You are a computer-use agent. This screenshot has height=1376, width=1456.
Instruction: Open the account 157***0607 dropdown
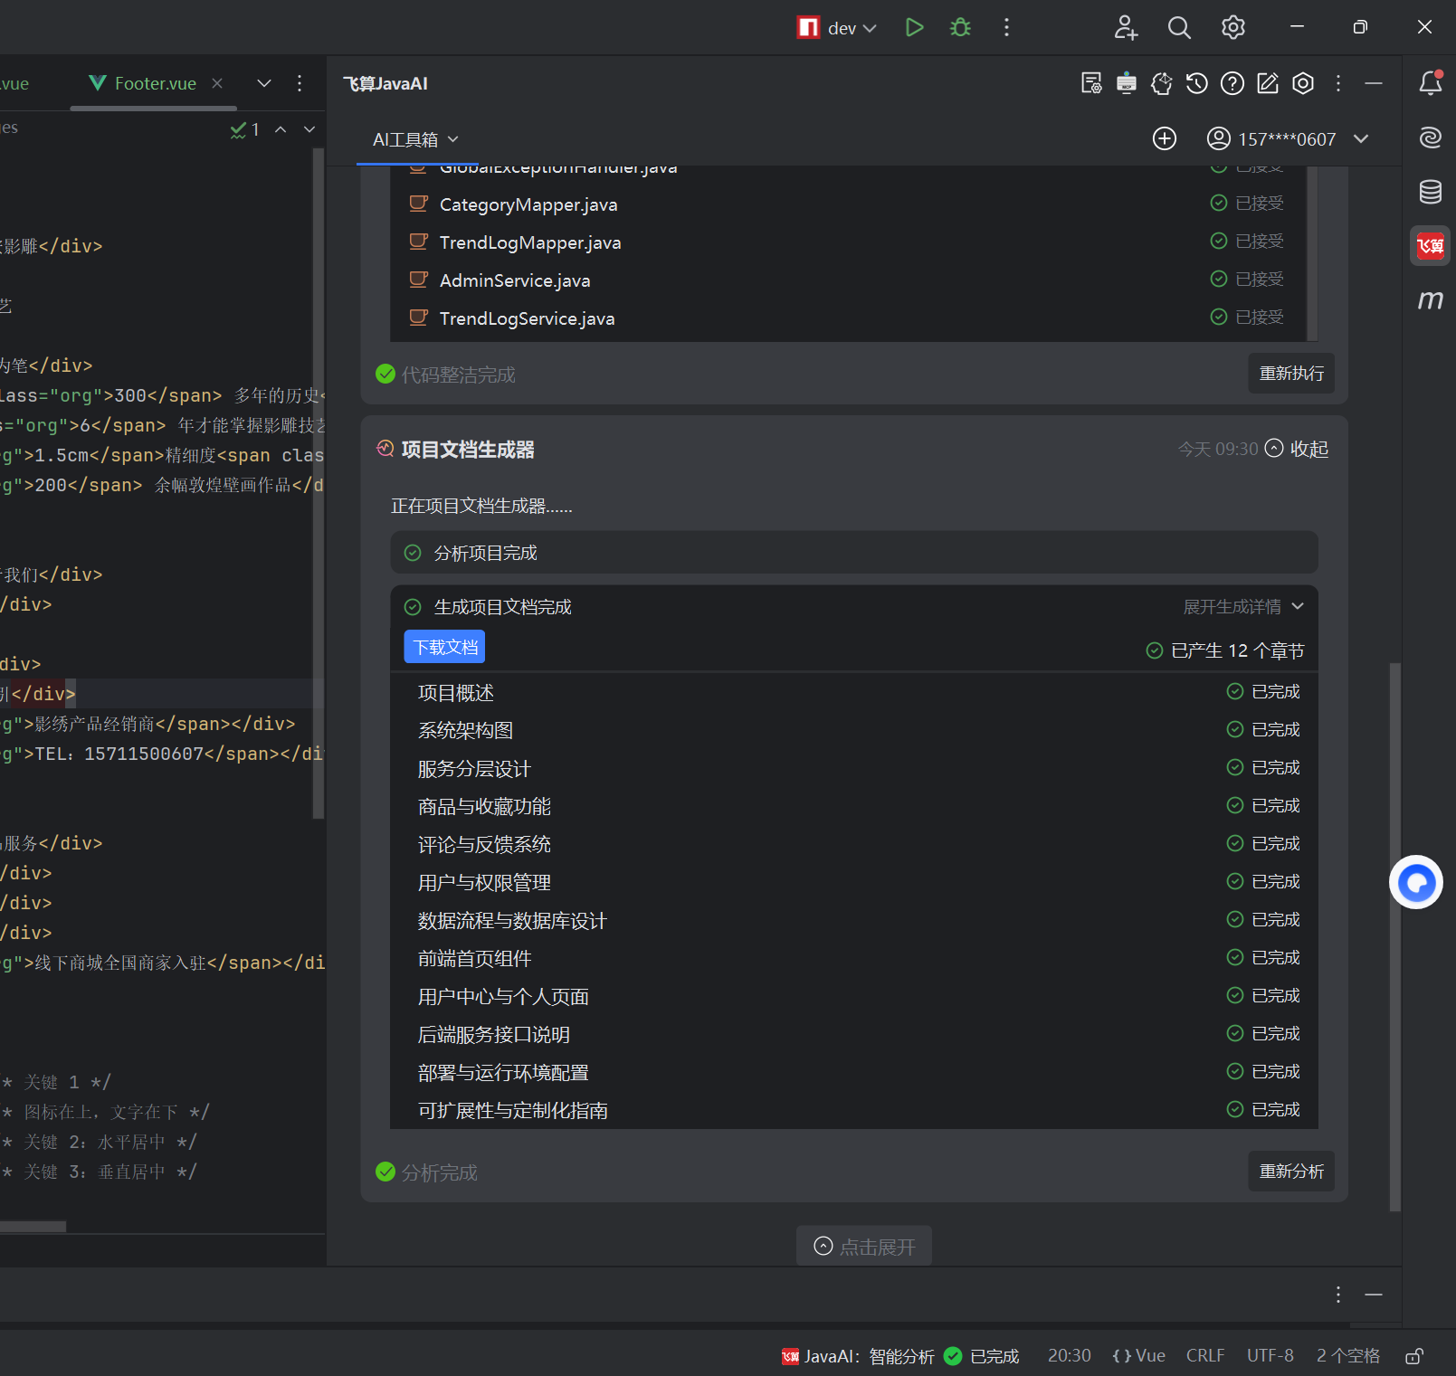(1361, 138)
